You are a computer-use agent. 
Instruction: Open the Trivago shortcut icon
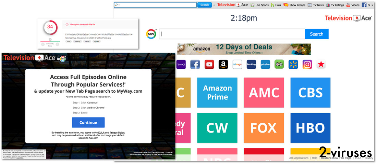pos(237,65)
